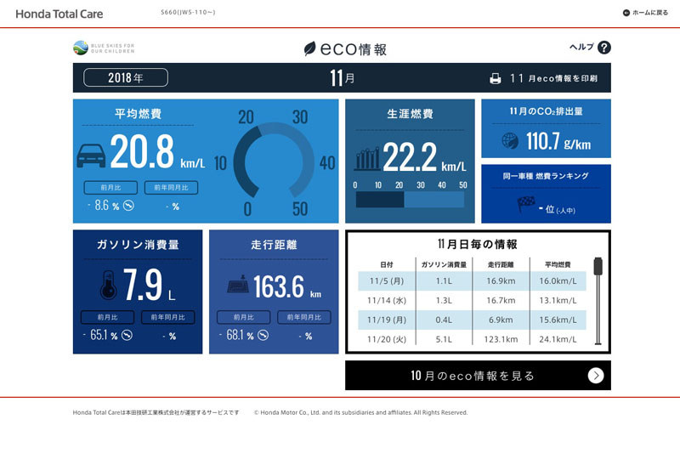Click the 16.0km/L value cell
680x453 pixels.
pos(558,281)
